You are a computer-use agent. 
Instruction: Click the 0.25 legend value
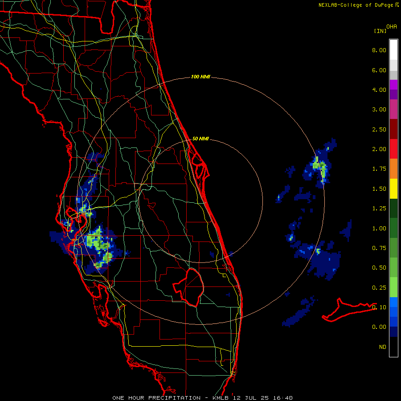pos(379,288)
